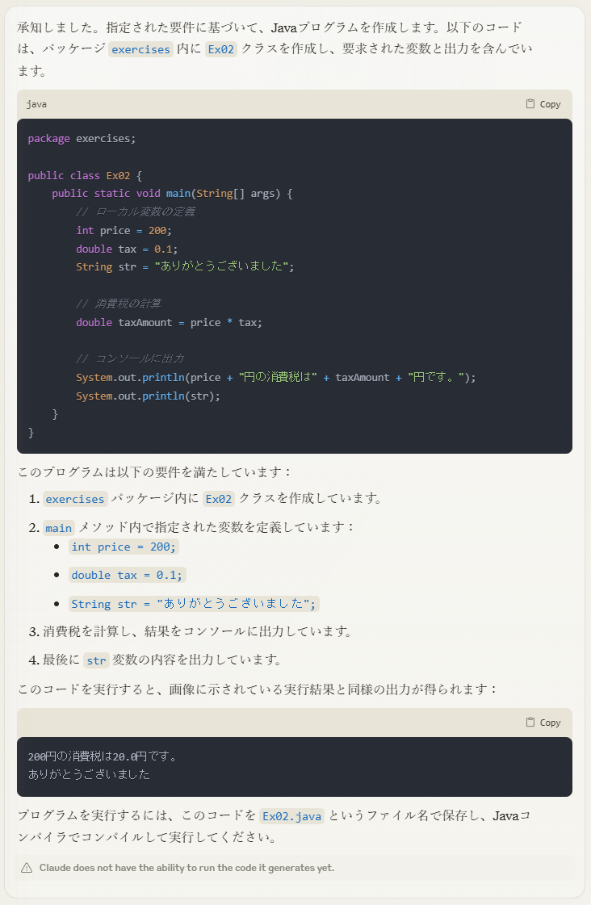Click the 'main' inline code in list item 2

(59, 527)
